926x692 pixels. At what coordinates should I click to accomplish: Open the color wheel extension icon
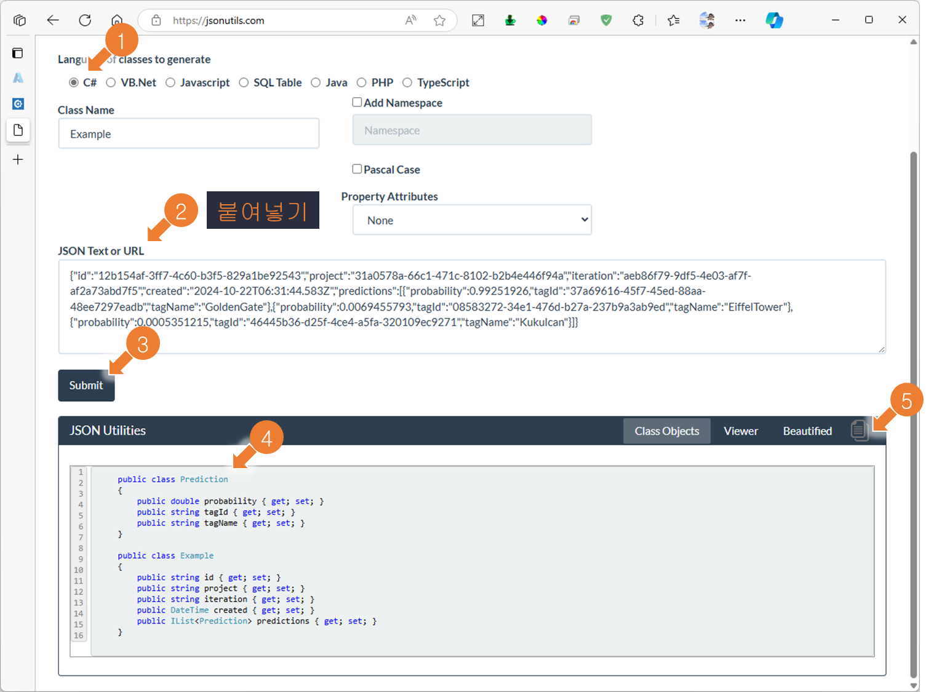[542, 20]
